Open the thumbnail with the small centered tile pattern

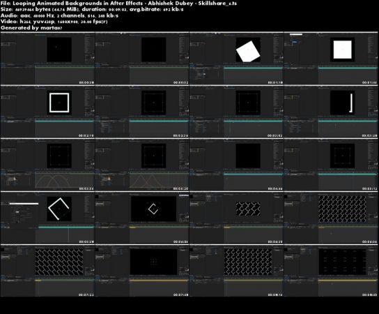[x=236, y=218]
